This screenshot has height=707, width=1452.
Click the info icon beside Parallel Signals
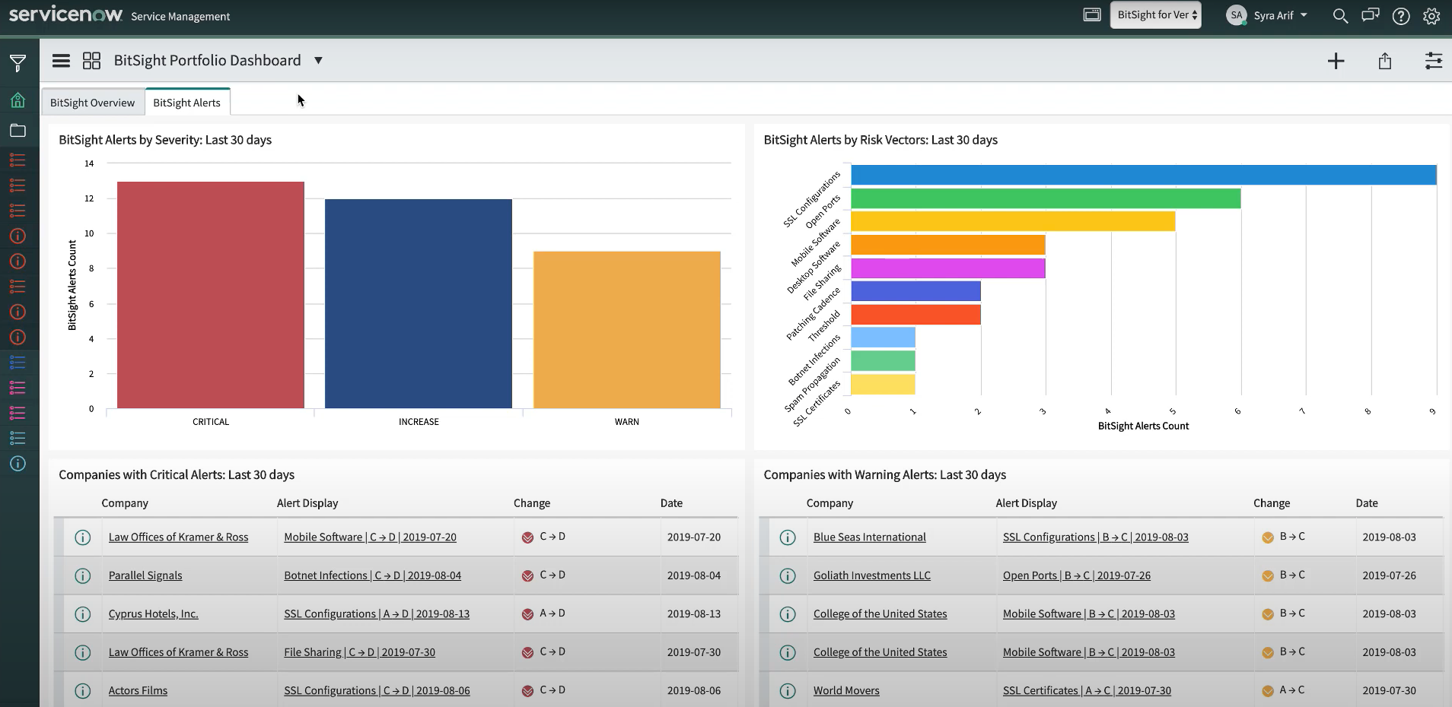pos(82,575)
